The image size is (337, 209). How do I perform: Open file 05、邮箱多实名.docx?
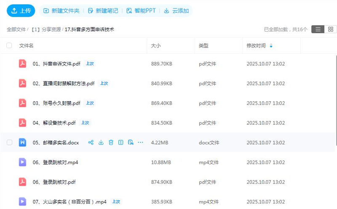tap(56, 142)
